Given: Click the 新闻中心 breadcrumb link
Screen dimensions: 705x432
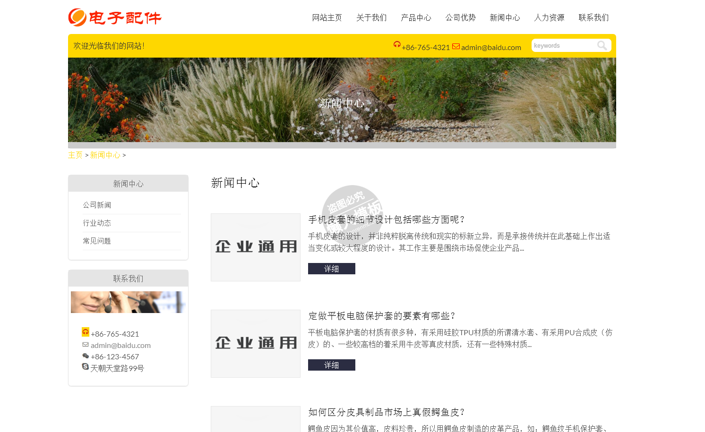Looking at the screenshot, I should pos(105,155).
